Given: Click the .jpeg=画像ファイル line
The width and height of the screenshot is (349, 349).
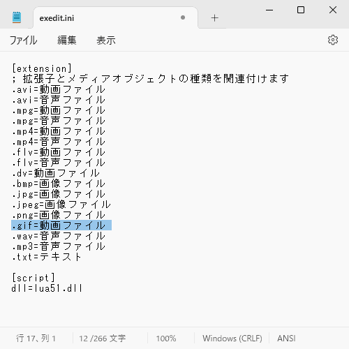Looking at the screenshot, I should tap(61, 205).
